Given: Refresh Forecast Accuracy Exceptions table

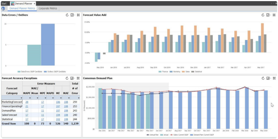Looking at the screenshot, I should coord(67,78).
